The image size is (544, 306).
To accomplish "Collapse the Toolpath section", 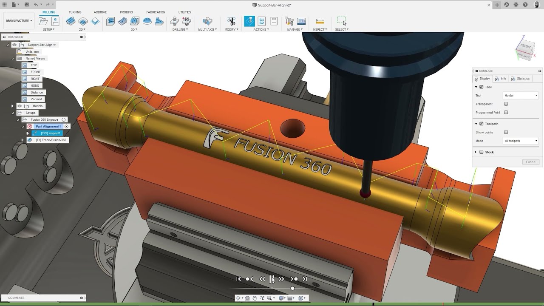I will pyautogui.click(x=476, y=124).
